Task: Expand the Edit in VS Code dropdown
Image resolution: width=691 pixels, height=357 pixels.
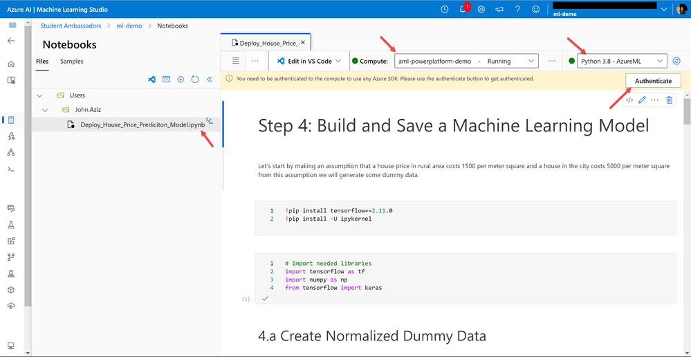Action: 338,61
